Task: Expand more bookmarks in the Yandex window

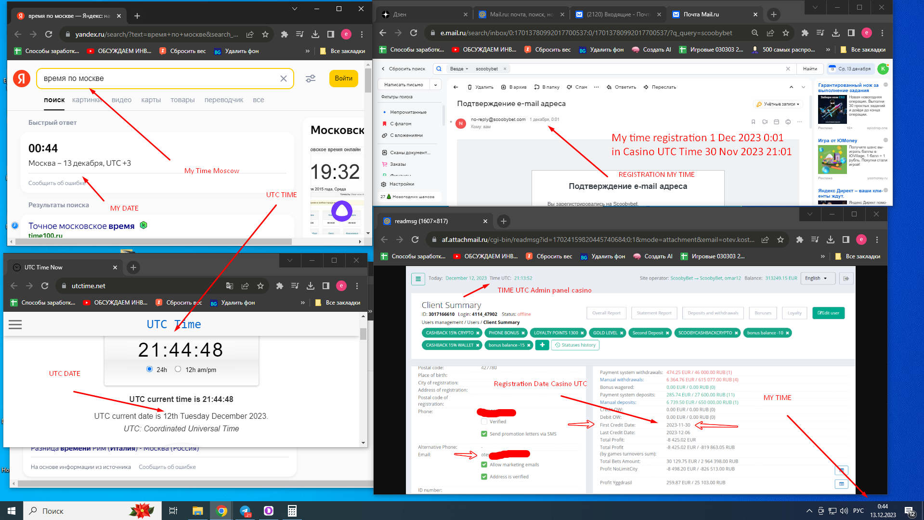Action: (308, 51)
